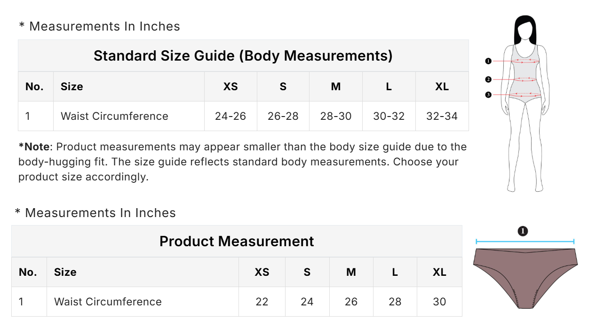Click the brown brief product illustration
This screenshot has width=596, height=335.
[524, 277]
